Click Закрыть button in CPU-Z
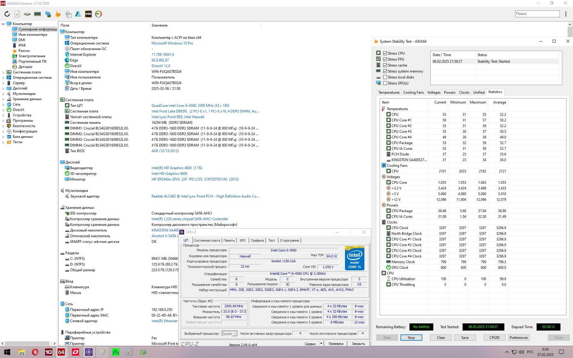Viewport: 573px width, 358px height. coord(358,343)
